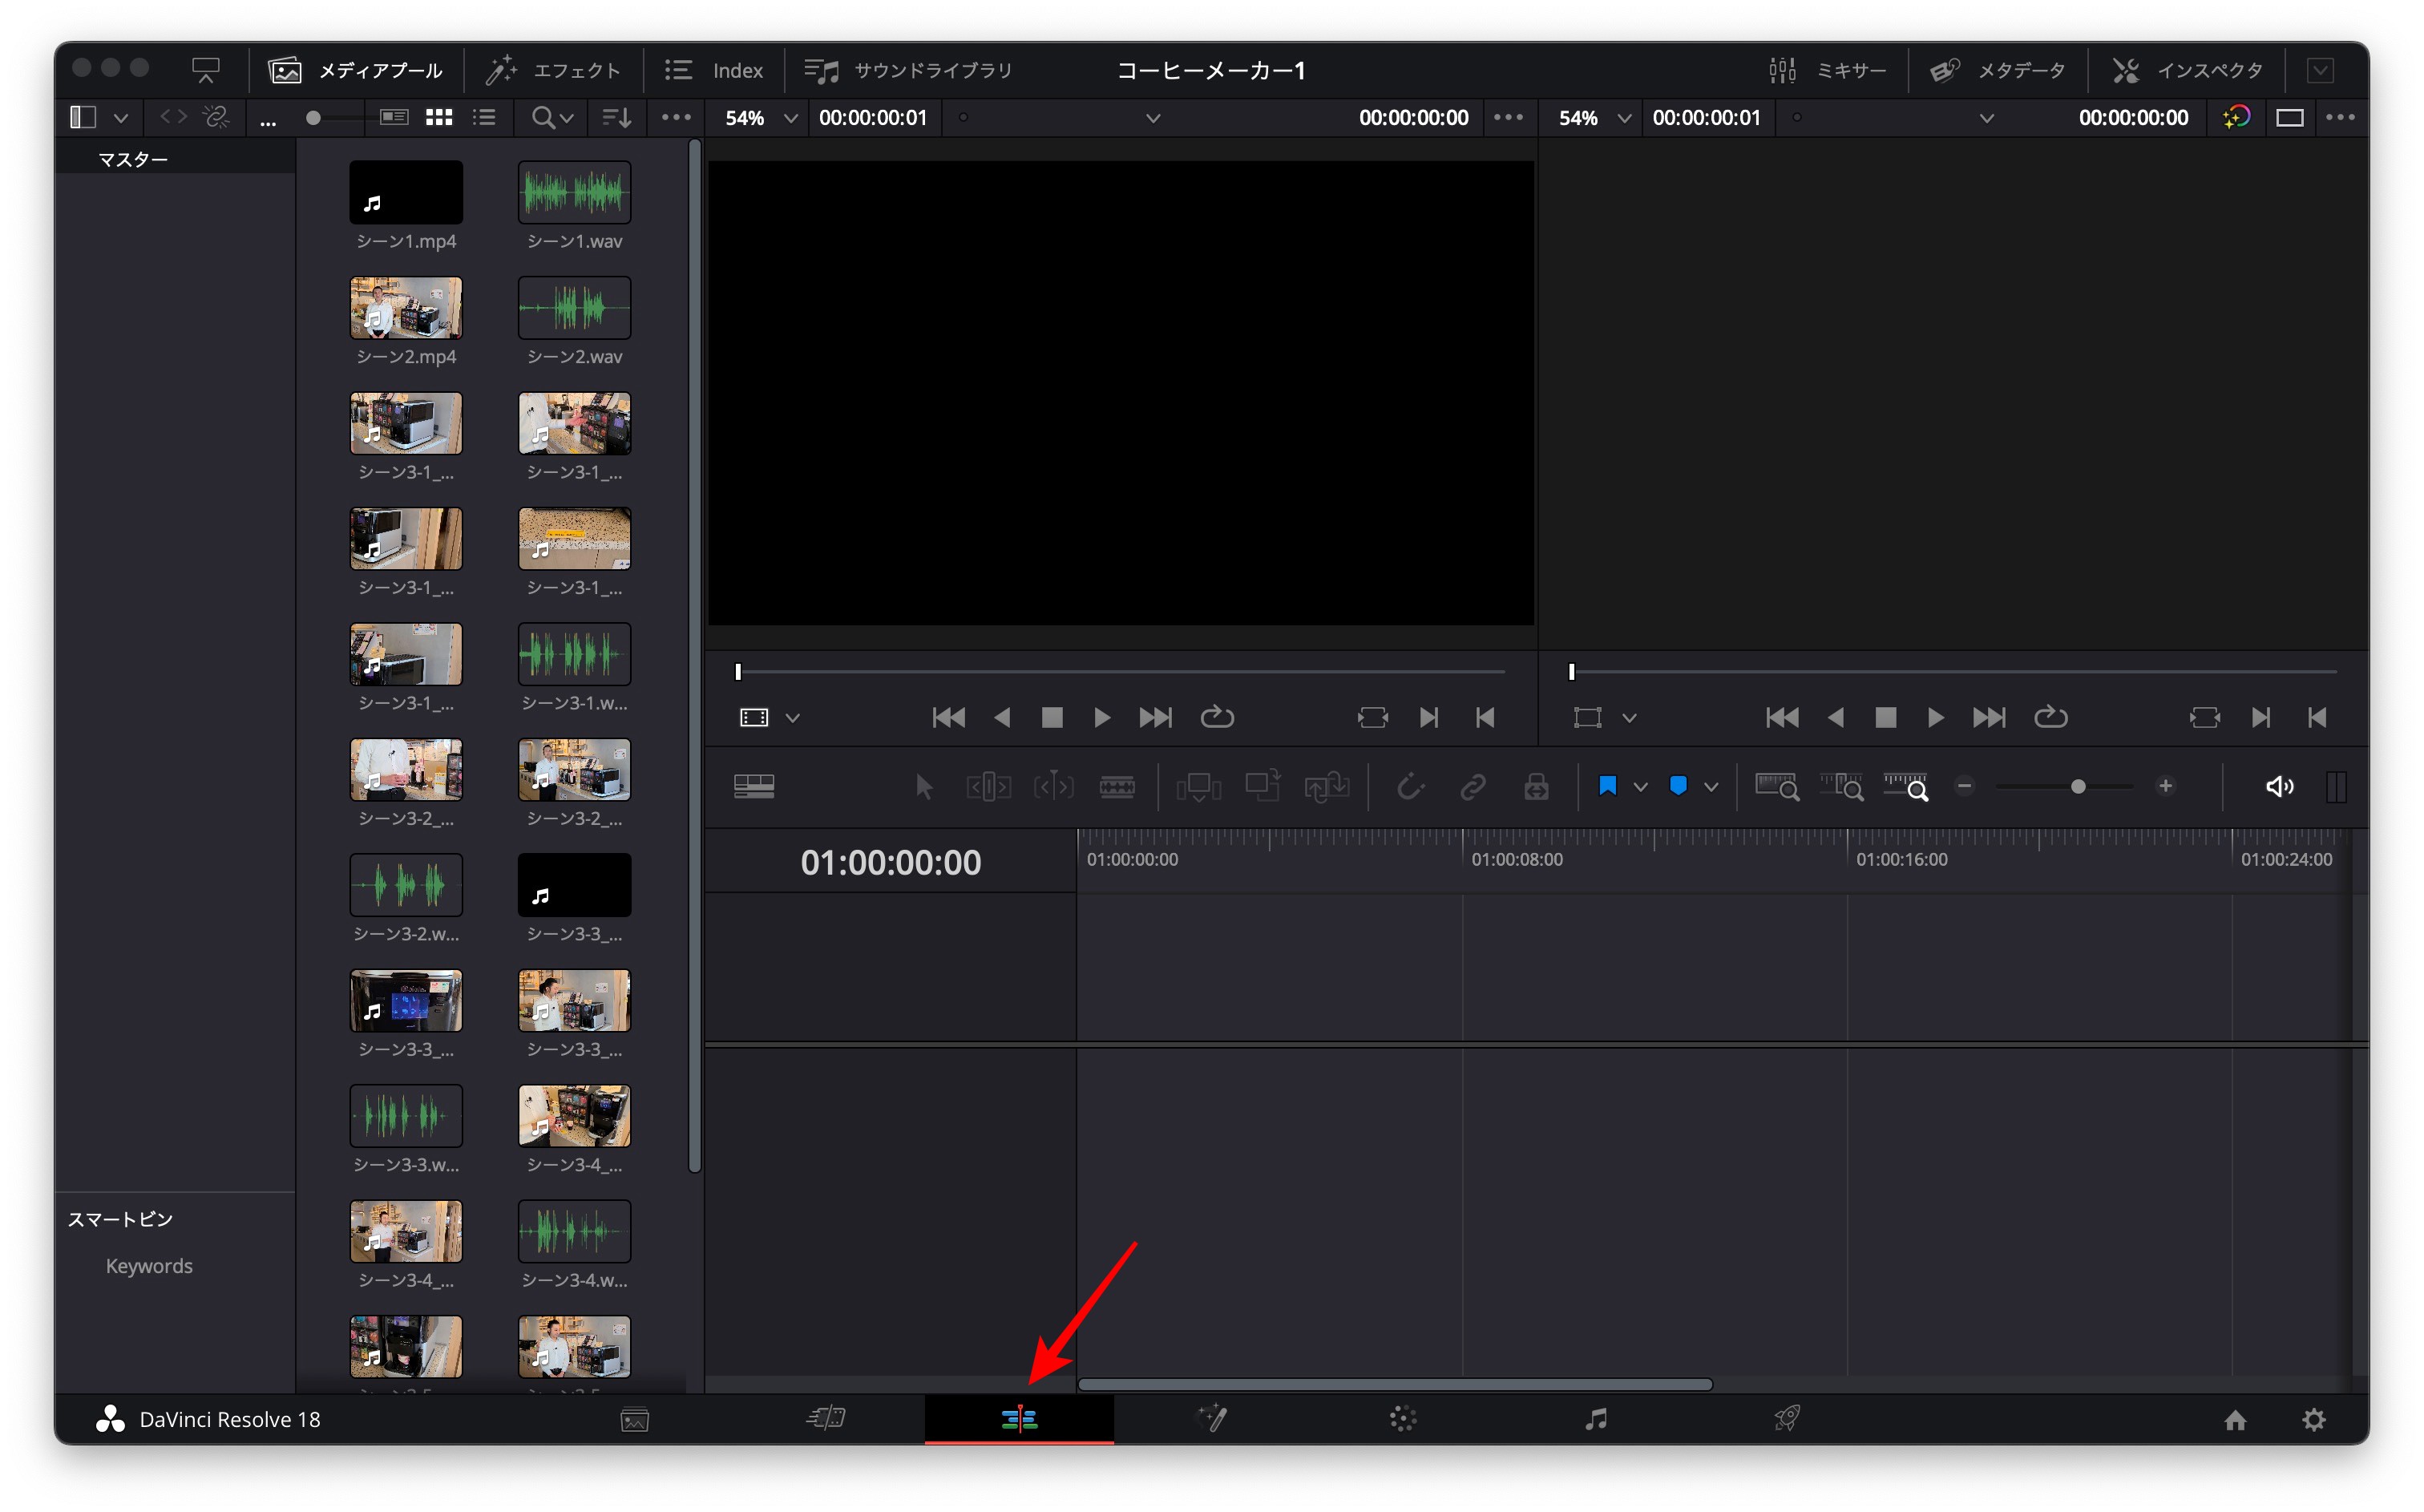The height and width of the screenshot is (1512, 2424).
Task: Open the Fusion page icon
Action: (x=1211, y=1419)
